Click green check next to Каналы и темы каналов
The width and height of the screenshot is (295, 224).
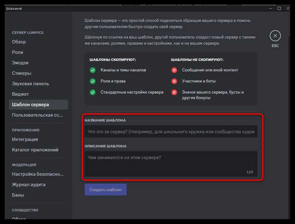pyautogui.click(x=92, y=70)
